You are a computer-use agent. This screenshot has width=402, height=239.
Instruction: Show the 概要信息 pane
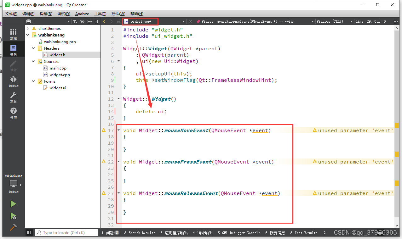pyautogui.click(x=275, y=233)
